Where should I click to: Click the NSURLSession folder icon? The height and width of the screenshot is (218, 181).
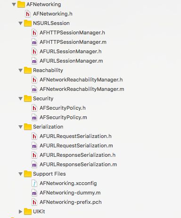coord(28,23)
